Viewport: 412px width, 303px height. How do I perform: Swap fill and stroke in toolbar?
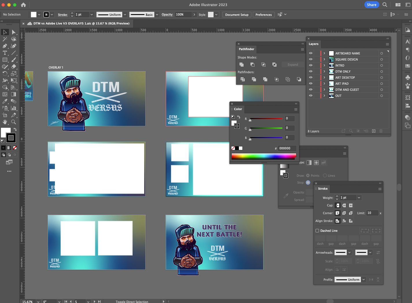(x=15, y=129)
